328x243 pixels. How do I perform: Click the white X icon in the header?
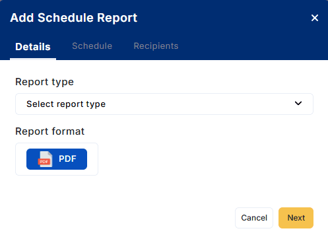(x=315, y=18)
